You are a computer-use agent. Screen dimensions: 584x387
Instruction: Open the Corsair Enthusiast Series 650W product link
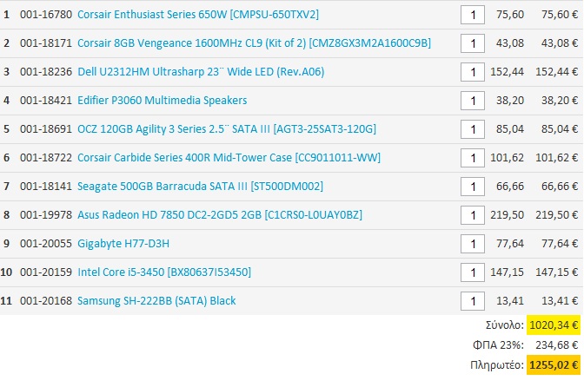tap(198, 15)
